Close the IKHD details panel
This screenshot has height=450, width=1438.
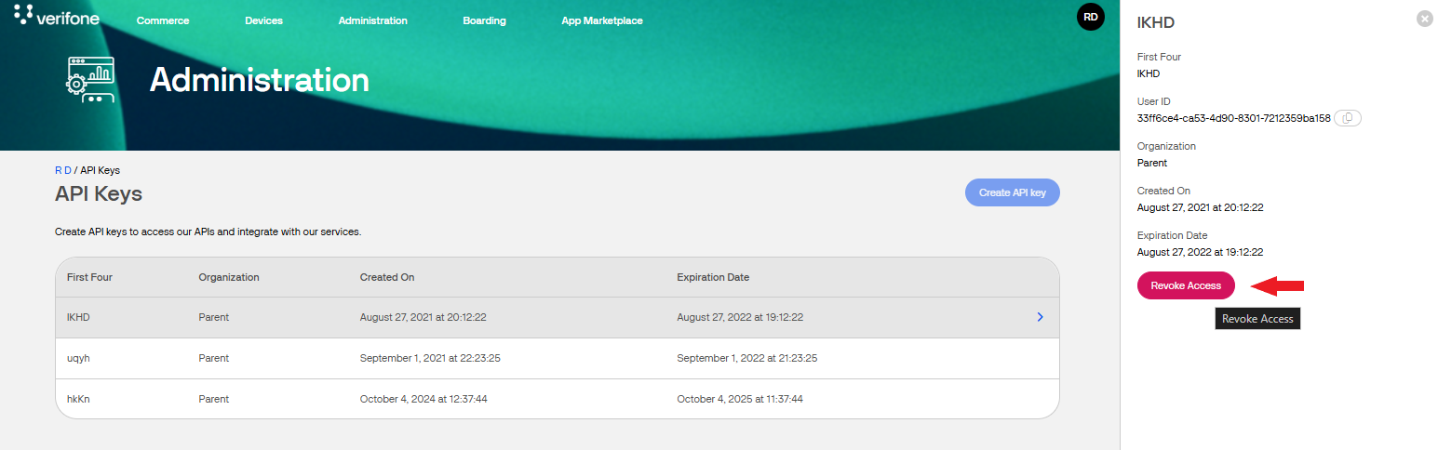point(1424,19)
